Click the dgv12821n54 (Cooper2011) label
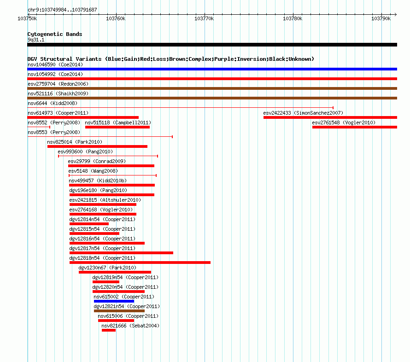The image size is (410, 362). (x=127, y=306)
